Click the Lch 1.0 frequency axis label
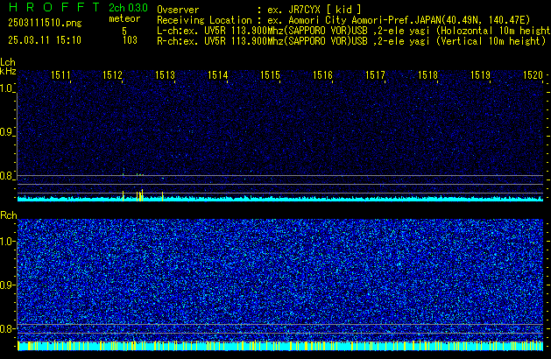 (6, 88)
